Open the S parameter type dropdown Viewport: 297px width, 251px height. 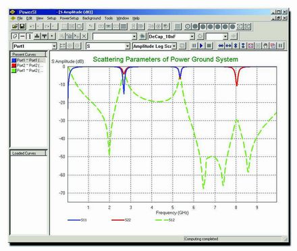[128, 46]
